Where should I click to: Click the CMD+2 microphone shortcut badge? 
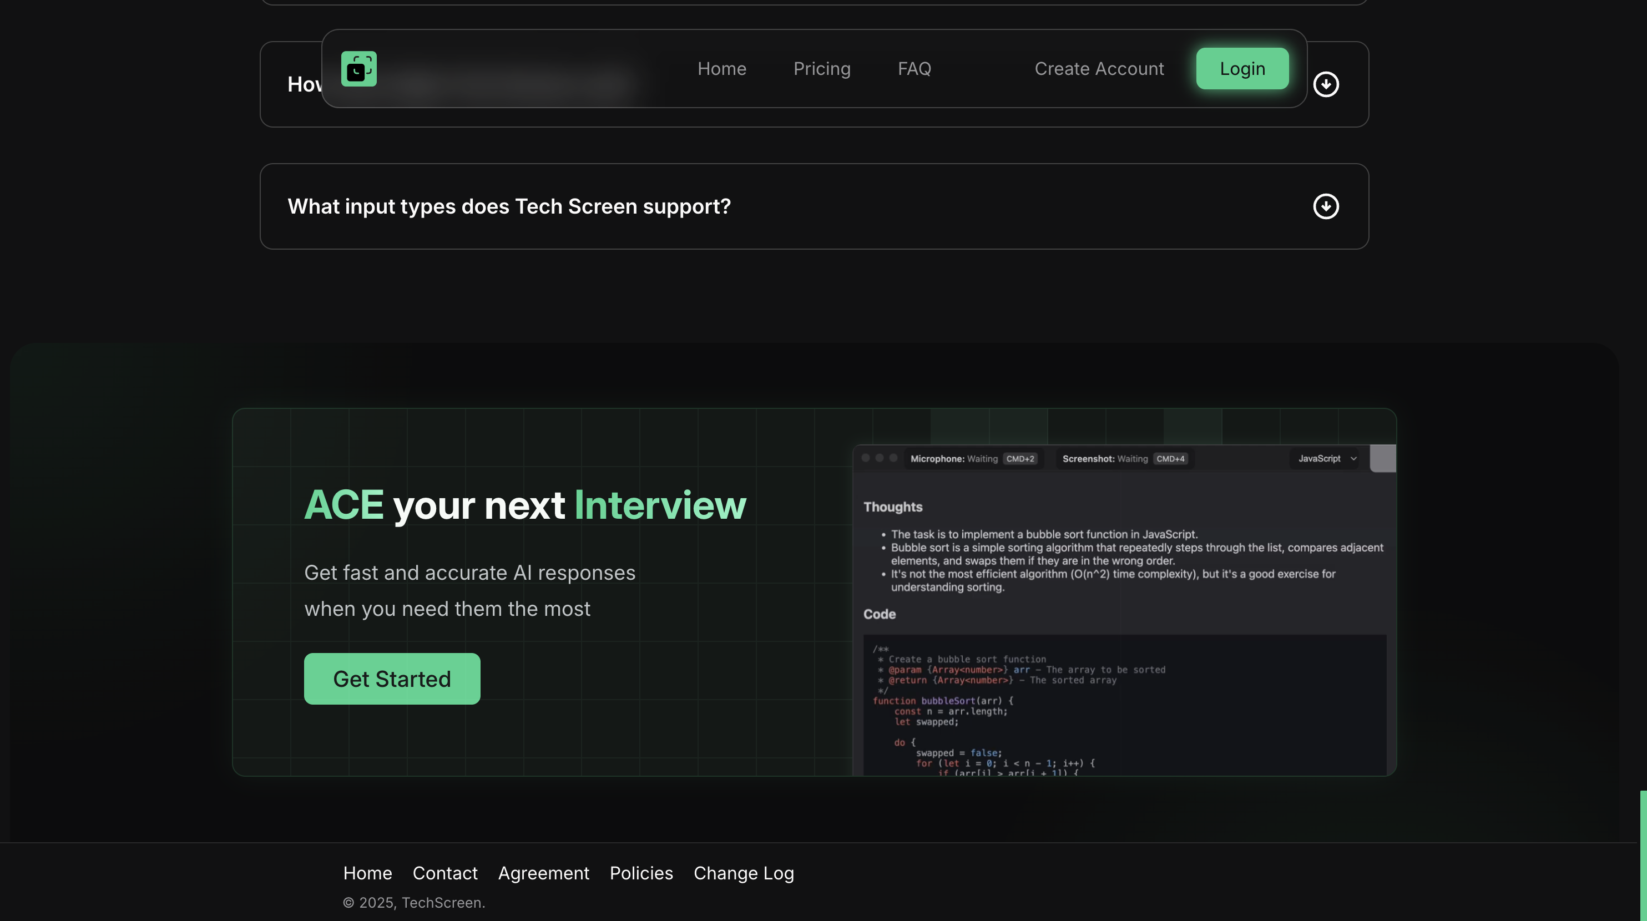[1020, 459]
